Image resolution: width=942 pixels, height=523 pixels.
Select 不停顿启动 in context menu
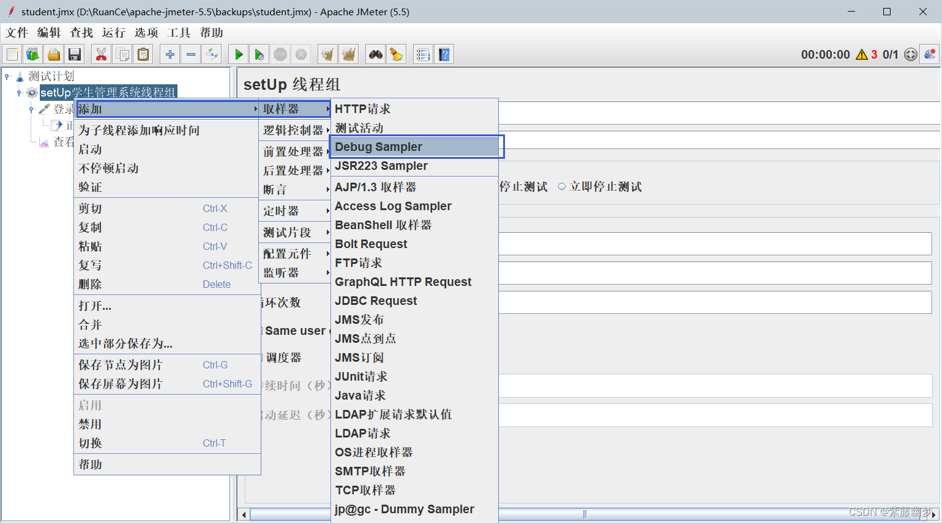pos(167,168)
